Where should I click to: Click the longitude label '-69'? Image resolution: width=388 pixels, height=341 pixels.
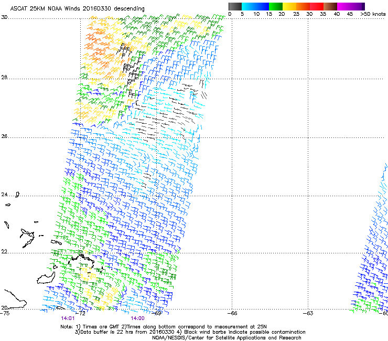tap(157, 313)
